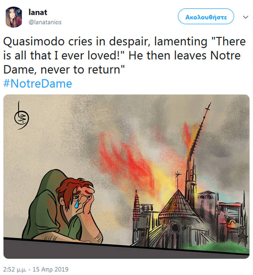Expand the tweet options chevron
Viewport: 253px width, 275px height.
pyautogui.click(x=246, y=17)
